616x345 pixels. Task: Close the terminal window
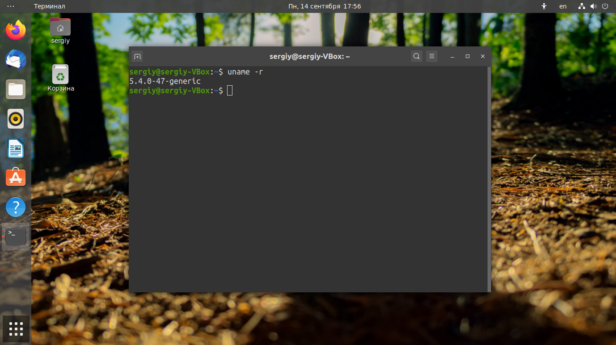click(x=483, y=56)
